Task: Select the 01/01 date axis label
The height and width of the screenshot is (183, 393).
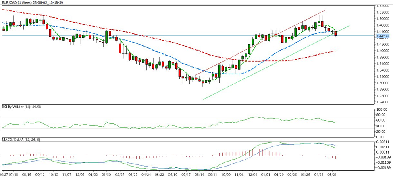Action: [266, 174]
